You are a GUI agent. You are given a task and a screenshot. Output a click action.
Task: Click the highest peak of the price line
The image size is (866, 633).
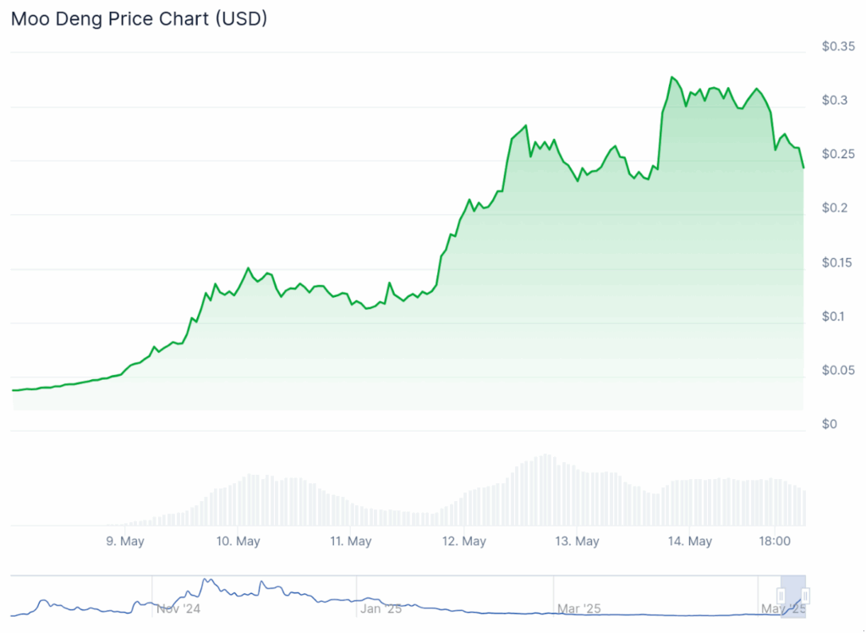click(x=671, y=77)
